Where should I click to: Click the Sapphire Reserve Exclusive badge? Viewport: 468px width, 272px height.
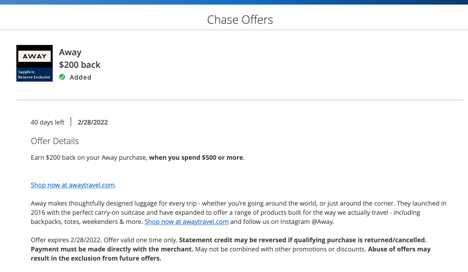point(34,75)
